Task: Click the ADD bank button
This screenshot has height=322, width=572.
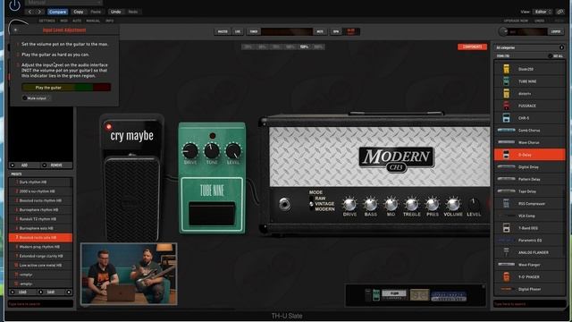Action: coord(24,165)
